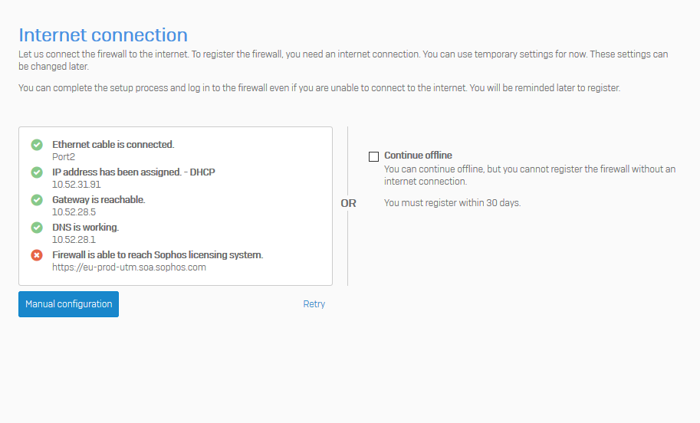Click the green check icon for DNS working

(x=37, y=228)
